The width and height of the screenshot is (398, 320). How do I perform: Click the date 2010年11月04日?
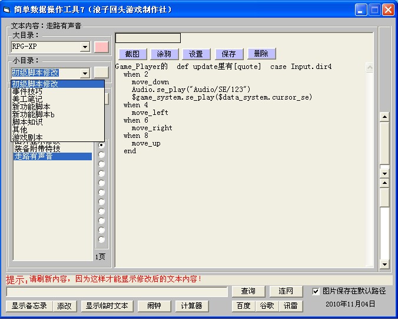(350, 304)
